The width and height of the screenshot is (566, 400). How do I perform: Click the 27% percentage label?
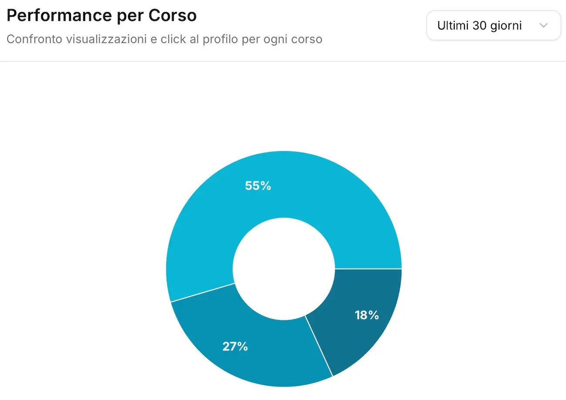click(235, 346)
